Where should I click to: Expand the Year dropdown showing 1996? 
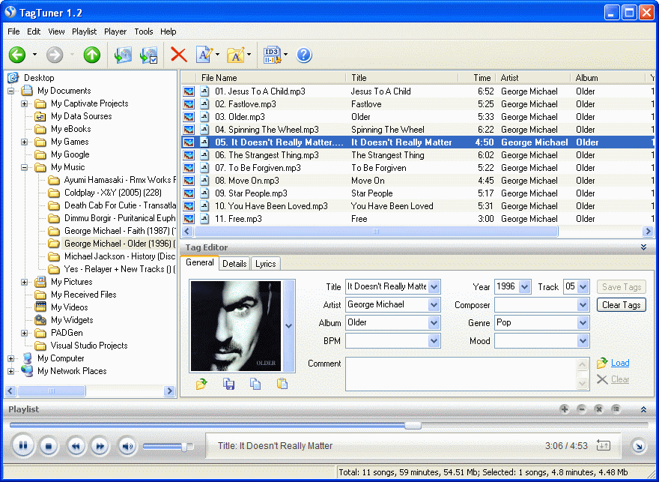click(524, 286)
